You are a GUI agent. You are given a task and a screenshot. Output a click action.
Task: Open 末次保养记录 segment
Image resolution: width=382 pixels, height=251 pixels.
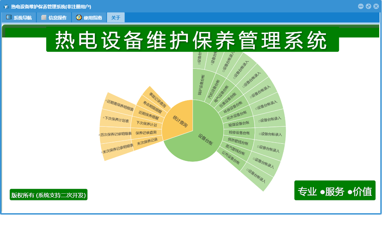click(x=147, y=142)
